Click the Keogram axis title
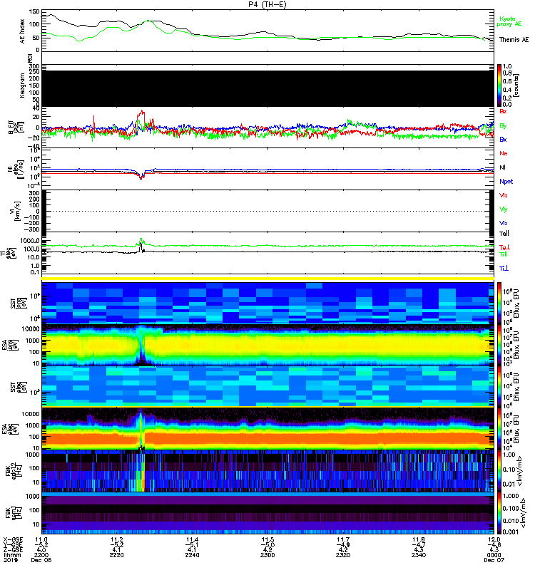The image size is (535, 570). point(23,85)
